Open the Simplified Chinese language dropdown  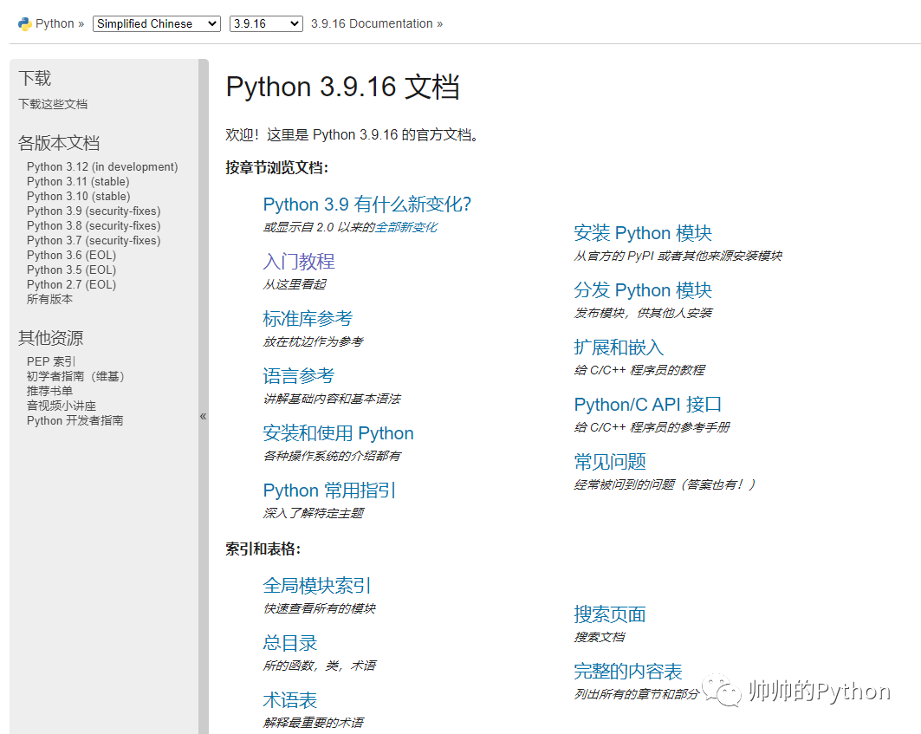point(156,23)
